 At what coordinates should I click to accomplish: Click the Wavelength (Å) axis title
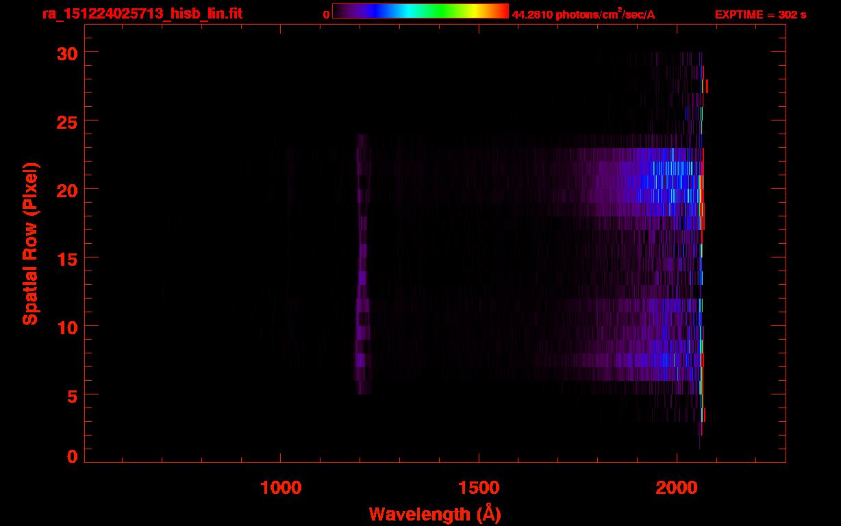click(435, 514)
